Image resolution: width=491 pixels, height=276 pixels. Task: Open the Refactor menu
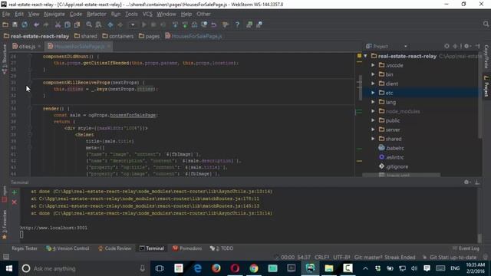pos(97,14)
